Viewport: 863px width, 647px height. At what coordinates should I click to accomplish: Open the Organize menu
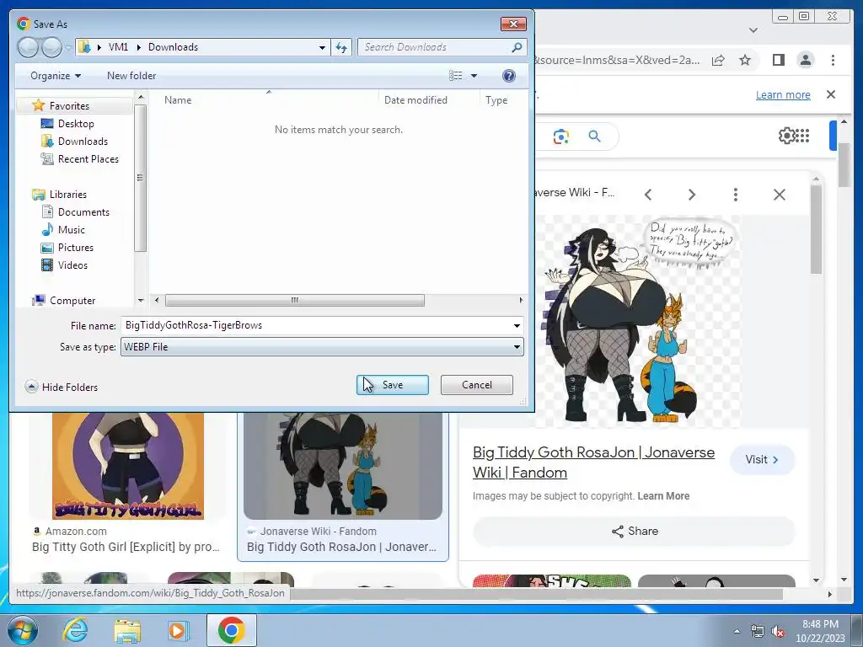click(x=56, y=75)
